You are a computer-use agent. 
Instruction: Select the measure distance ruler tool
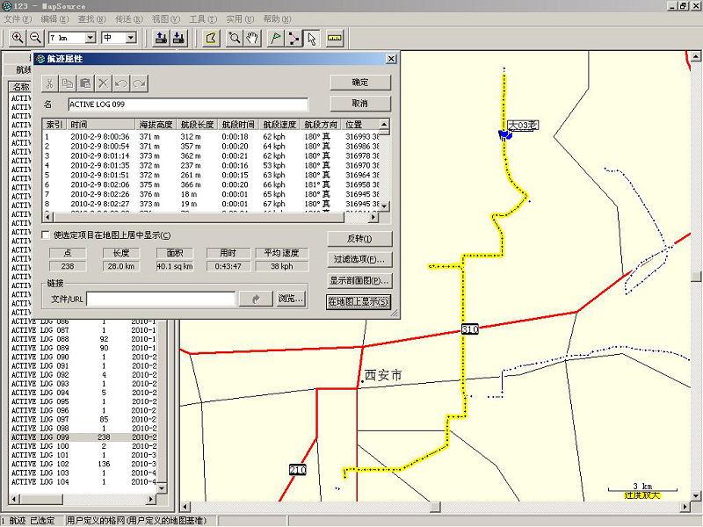point(335,38)
